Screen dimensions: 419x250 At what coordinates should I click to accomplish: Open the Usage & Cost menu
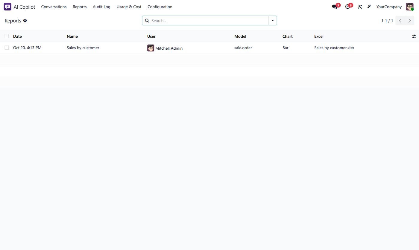point(129,7)
